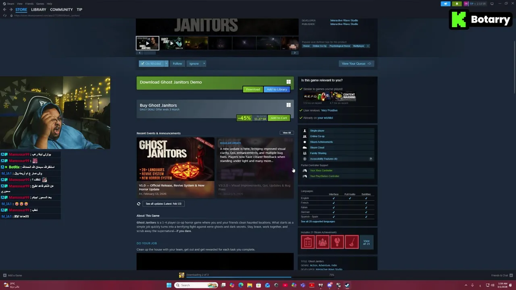See all updates (Latest: Feb 13)
The width and height of the screenshot is (516, 290).
click(163, 204)
